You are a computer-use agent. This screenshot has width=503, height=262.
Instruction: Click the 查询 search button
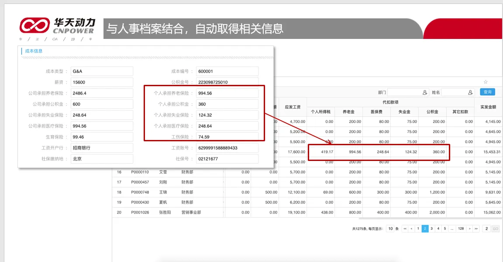pyautogui.click(x=487, y=92)
